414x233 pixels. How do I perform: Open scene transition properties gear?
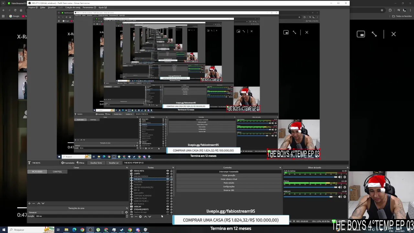coord(126,212)
